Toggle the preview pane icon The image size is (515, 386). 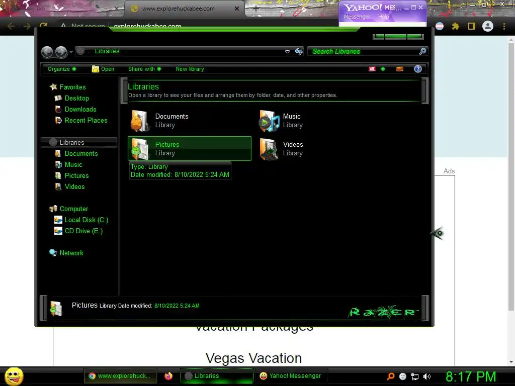[400, 69]
